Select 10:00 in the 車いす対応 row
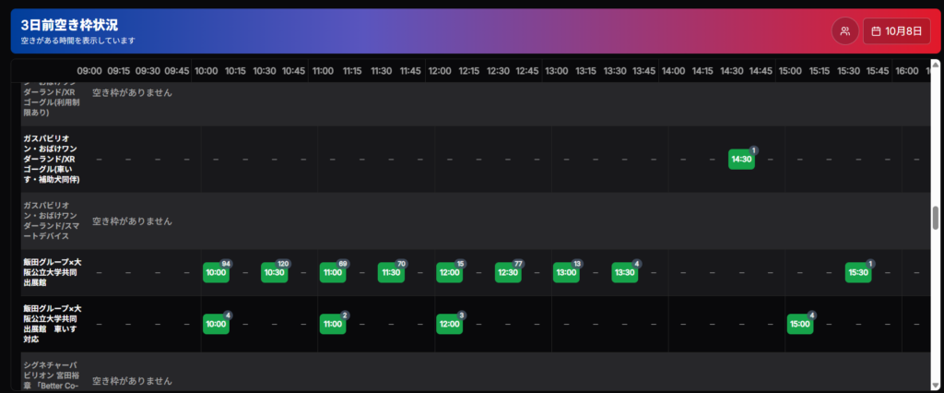 [216, 324]
